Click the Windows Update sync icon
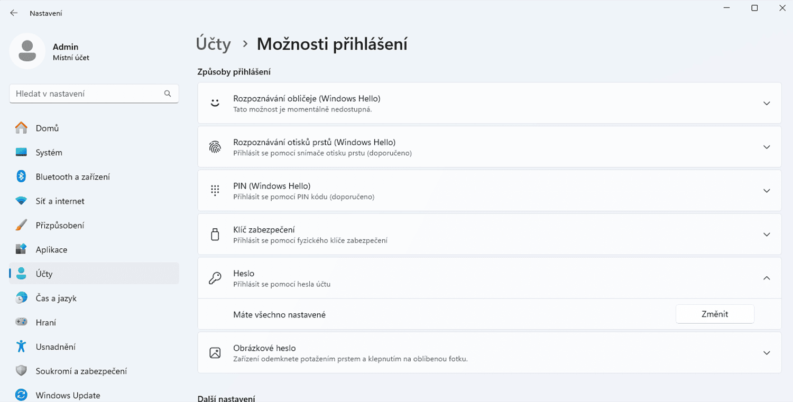The width and height of the screenshot is (793, 402). click(x=21, y=395)
